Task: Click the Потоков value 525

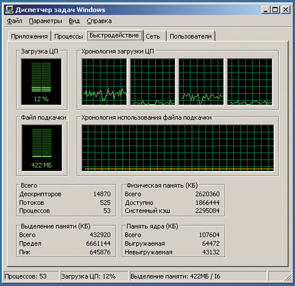Action: point(105,202)
